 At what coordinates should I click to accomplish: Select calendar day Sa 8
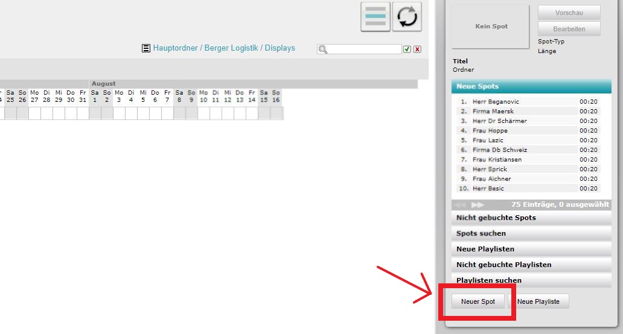179,96
